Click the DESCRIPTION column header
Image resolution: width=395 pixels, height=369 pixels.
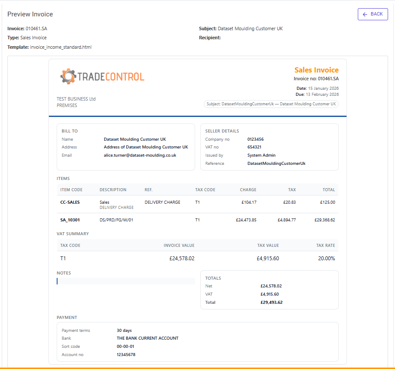point(113,190)
